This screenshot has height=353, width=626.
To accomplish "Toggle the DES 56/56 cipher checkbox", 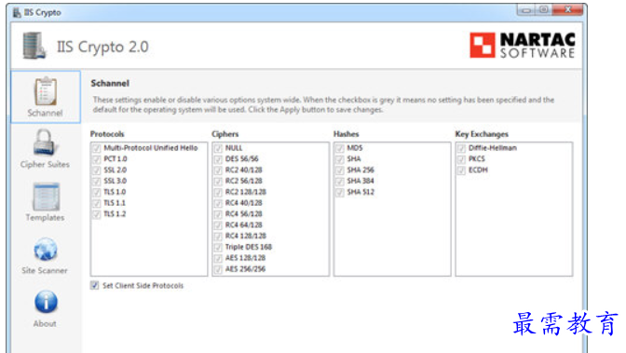I will (218, 159).
